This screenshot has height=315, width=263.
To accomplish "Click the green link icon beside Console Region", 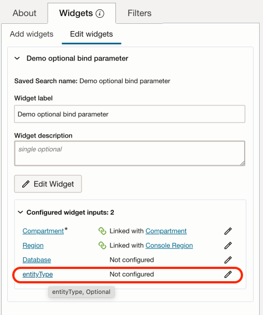I will click(x=102, y=246).
